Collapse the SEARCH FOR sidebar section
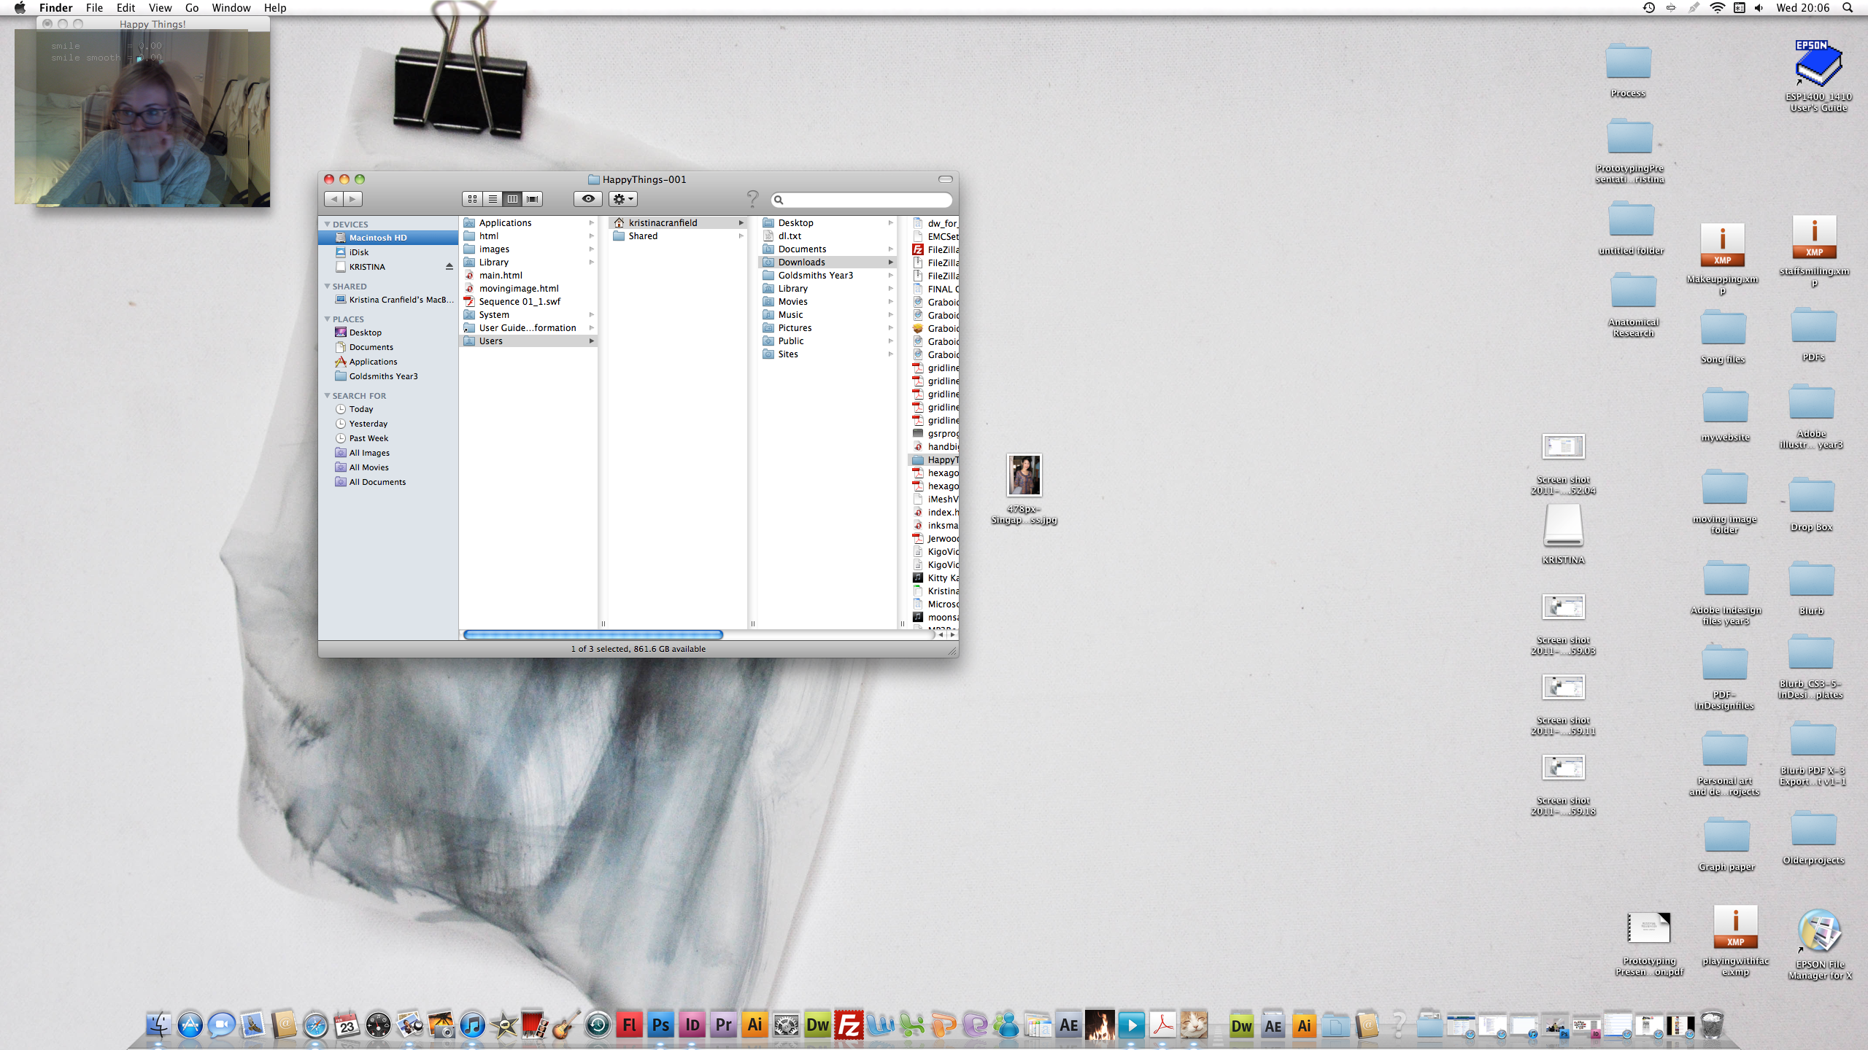This screenshot has width=1868, height=1050. [328, 396]
